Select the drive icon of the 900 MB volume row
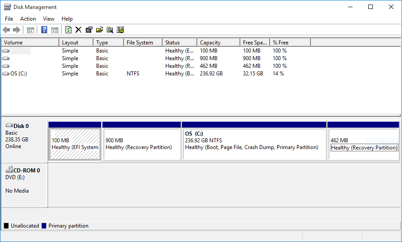This screenshot has width=402, height=242. click(x=6, y=58)
